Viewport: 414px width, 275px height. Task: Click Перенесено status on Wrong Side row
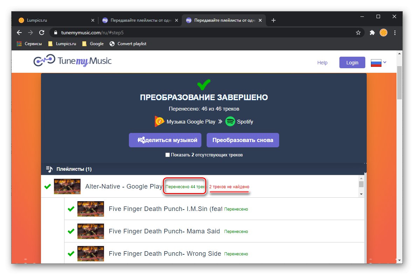(236, 254)
